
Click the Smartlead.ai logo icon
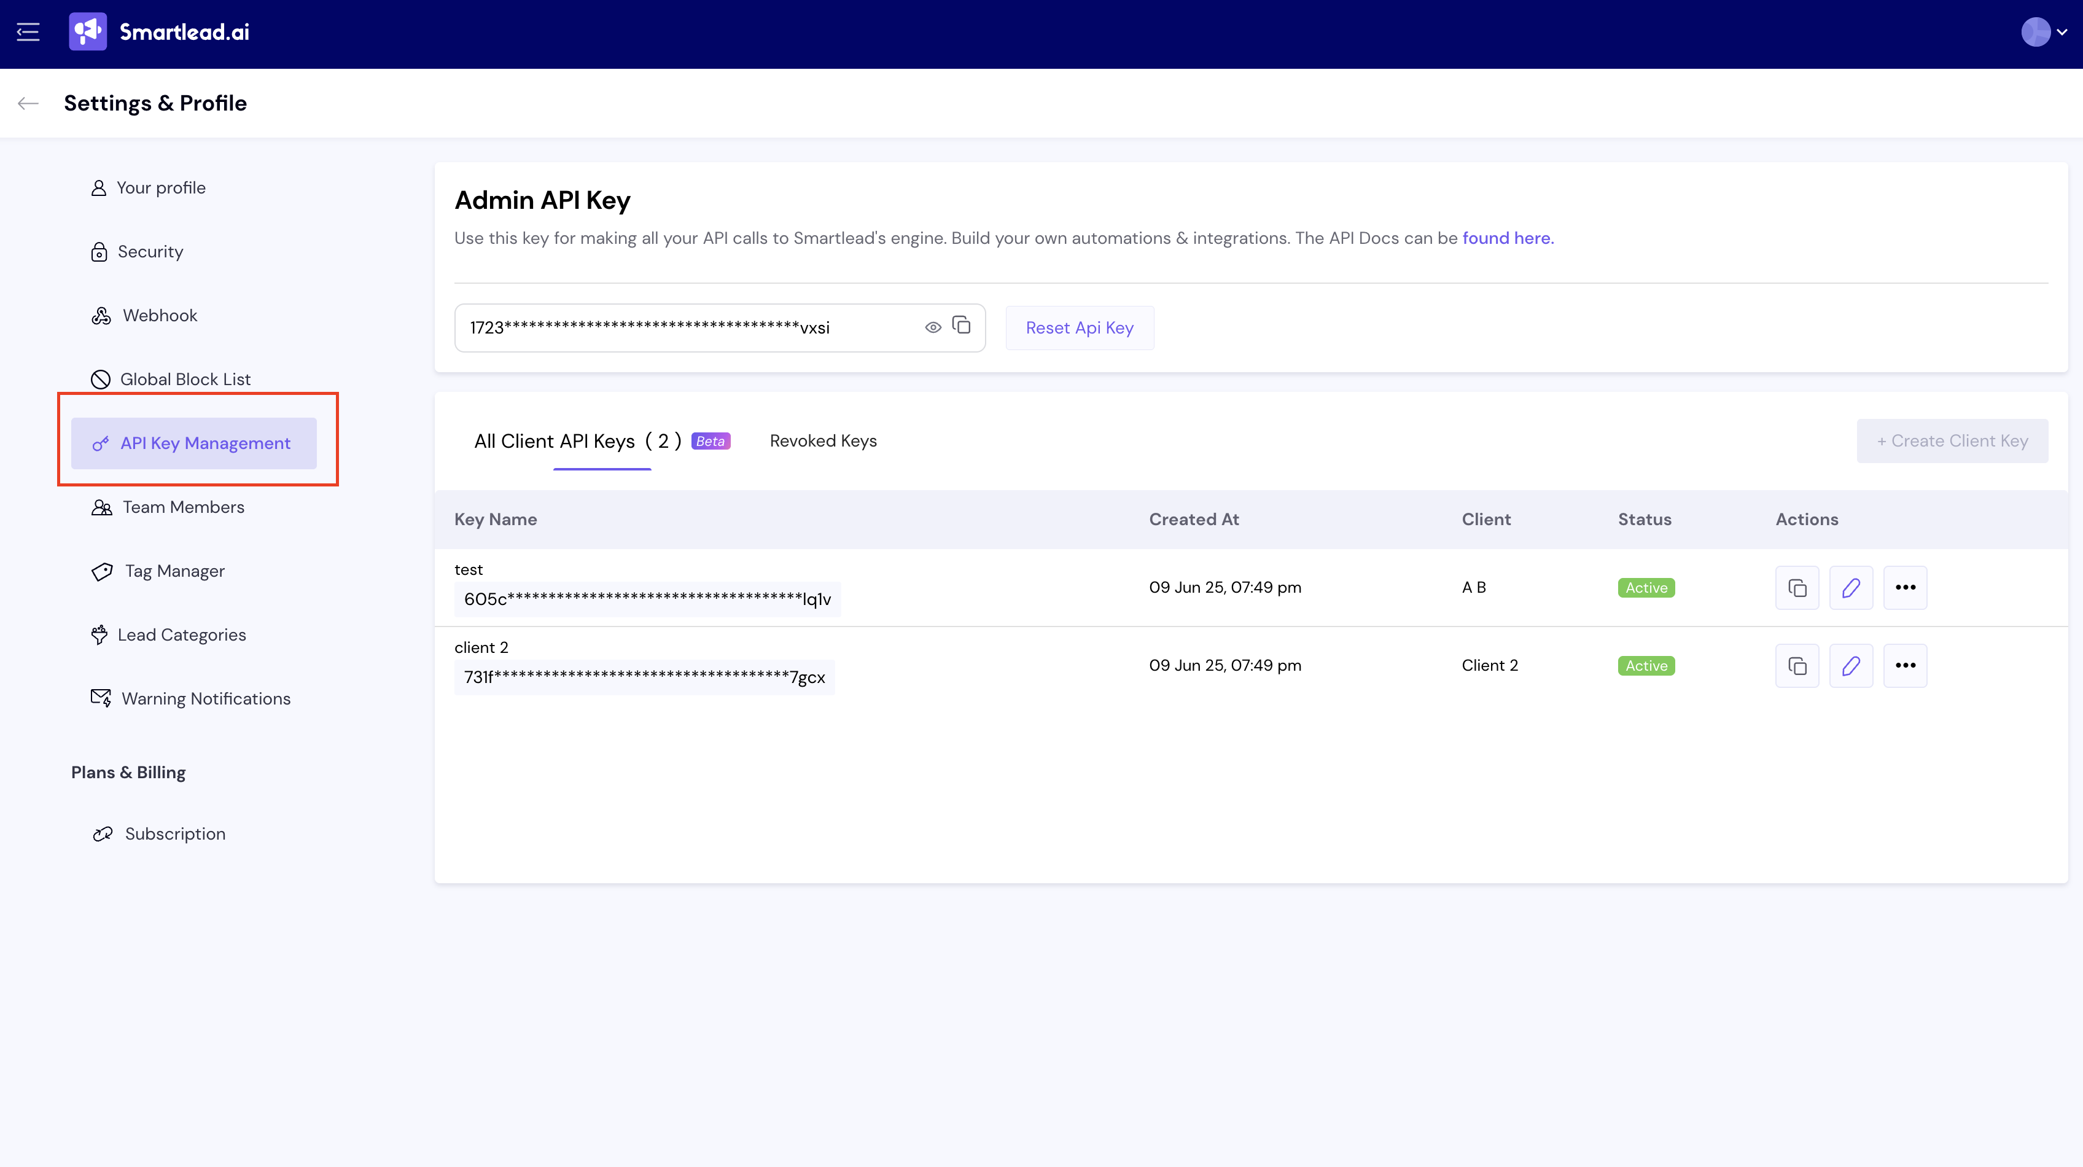pos(87,33)
